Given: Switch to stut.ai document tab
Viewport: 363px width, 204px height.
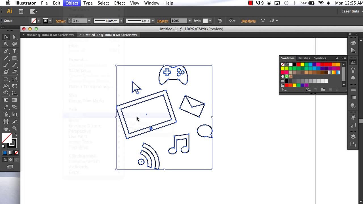Looking at the screenshot, I should 50,35.
